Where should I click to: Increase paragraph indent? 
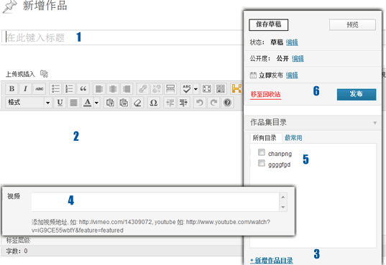click(x=183, y=103)
